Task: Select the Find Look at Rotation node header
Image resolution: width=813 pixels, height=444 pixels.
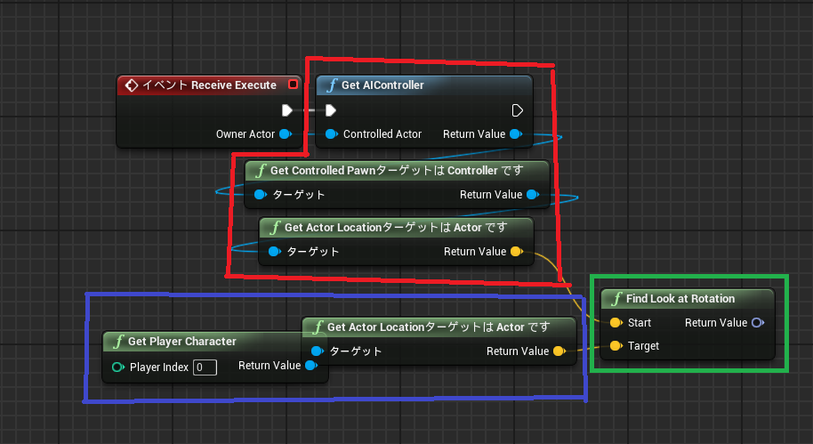Action: (688, 299)
